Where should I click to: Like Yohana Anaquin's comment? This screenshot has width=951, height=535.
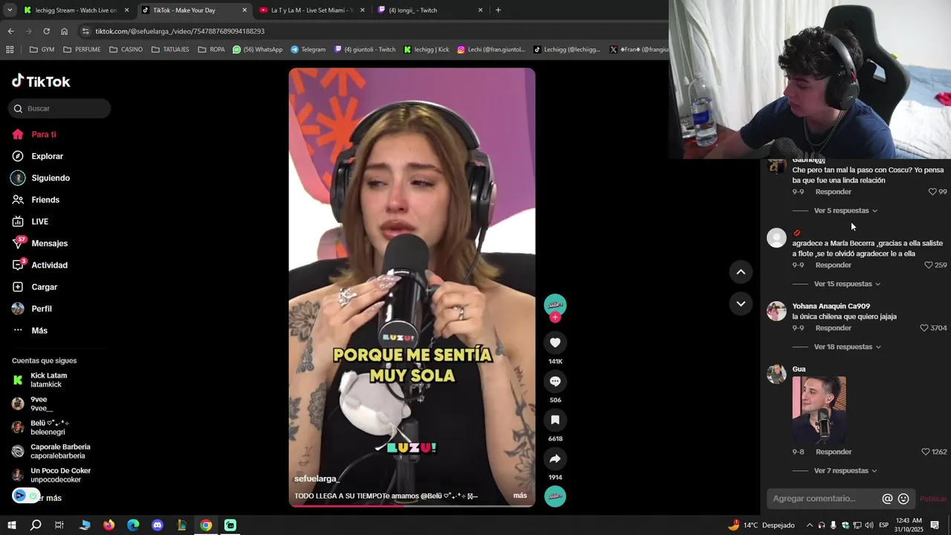[924, 328]
